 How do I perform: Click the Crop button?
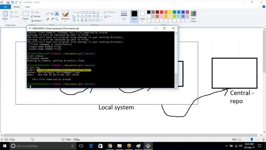35,12
